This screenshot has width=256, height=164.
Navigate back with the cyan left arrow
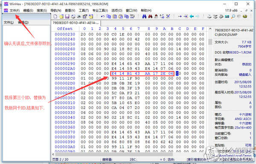192,16
